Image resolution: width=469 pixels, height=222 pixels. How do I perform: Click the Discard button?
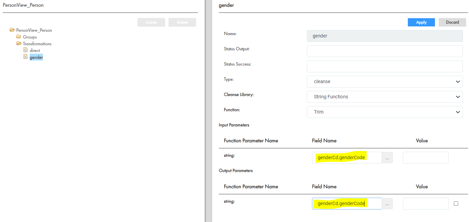point(452,22)
